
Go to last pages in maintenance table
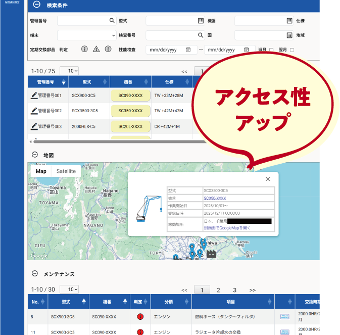coord(253,290)
